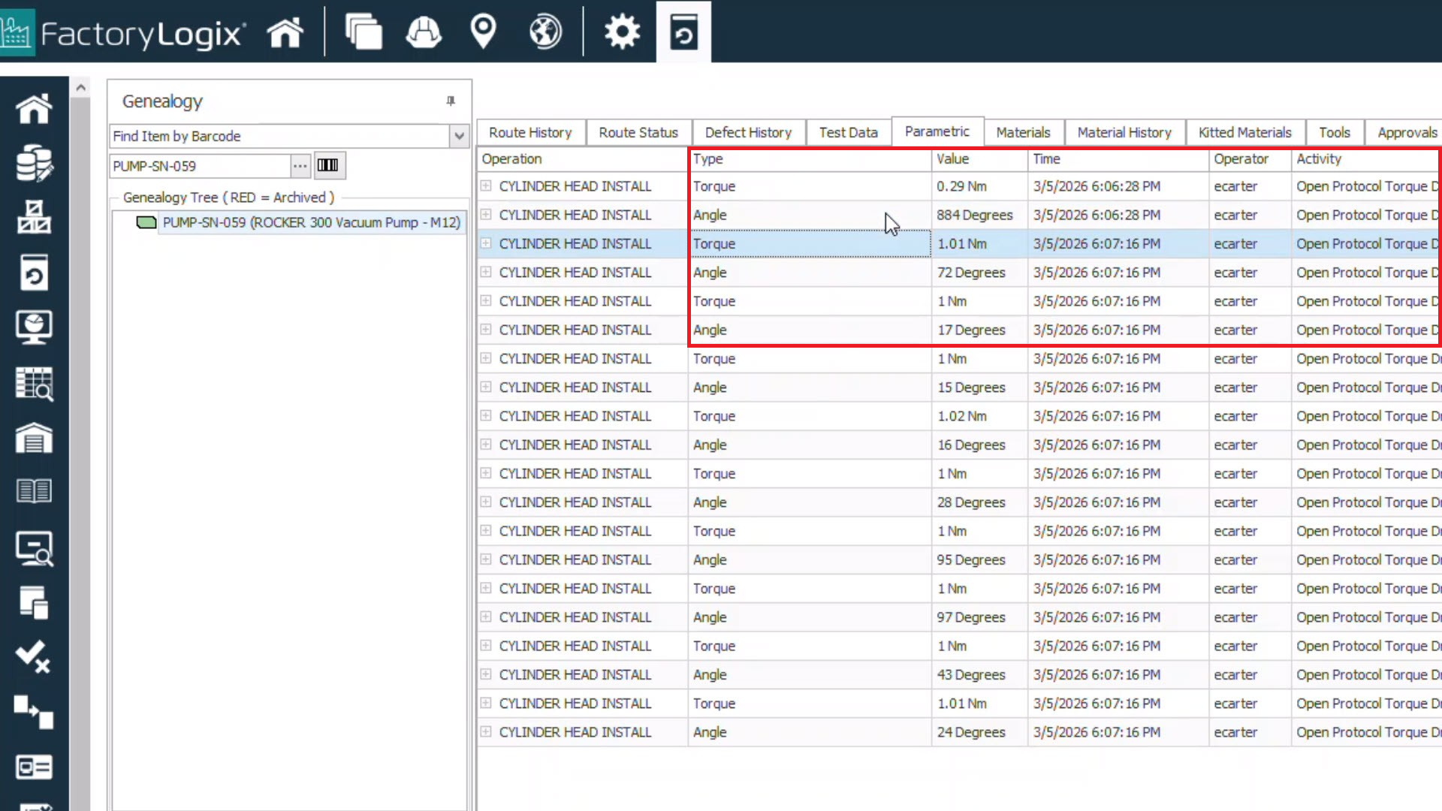The width and height of the screenshot is (1442, 811).
Task: Select the hard hat production icon
Action: click(x=423, y=32)
